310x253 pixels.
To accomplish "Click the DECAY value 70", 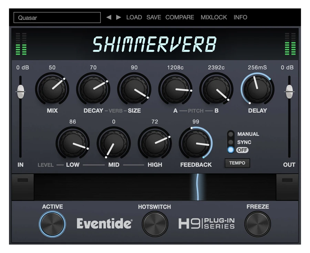I will click(x=93, y=67).
